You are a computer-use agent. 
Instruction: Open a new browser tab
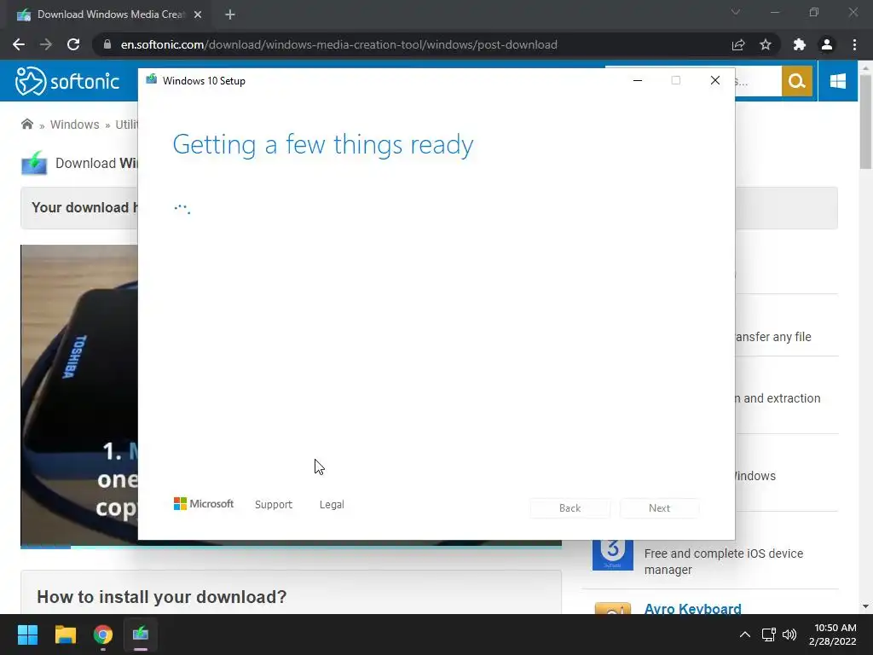click(x=230, y=14)
